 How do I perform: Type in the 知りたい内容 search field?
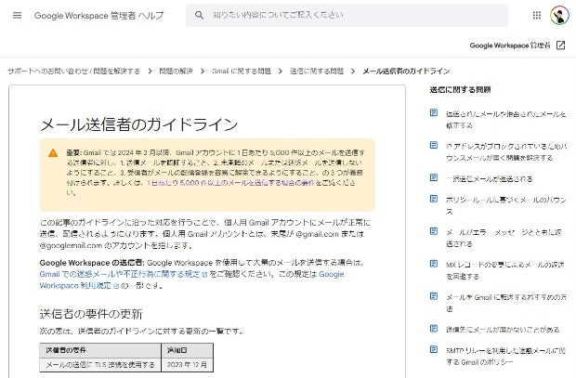coord(344,16)
